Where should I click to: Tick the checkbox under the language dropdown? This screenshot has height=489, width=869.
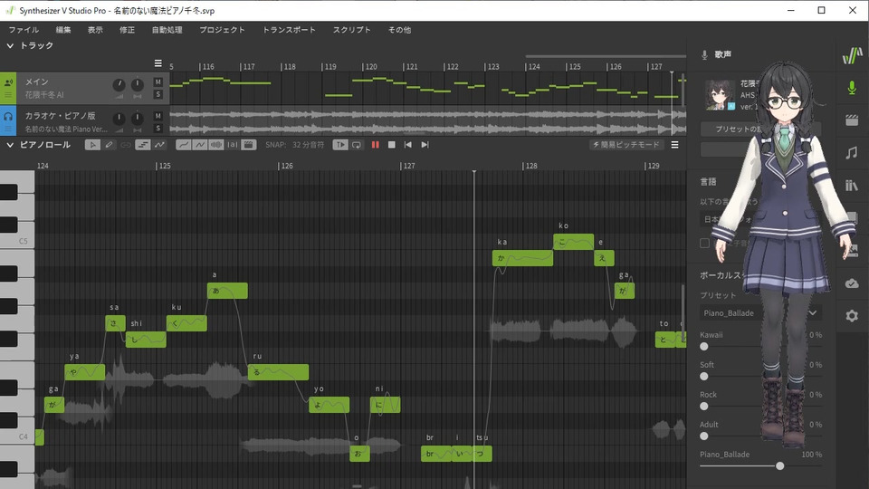(704, 243)
